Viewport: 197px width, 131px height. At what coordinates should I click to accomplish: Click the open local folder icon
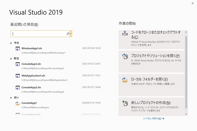(x=125, y=80)
